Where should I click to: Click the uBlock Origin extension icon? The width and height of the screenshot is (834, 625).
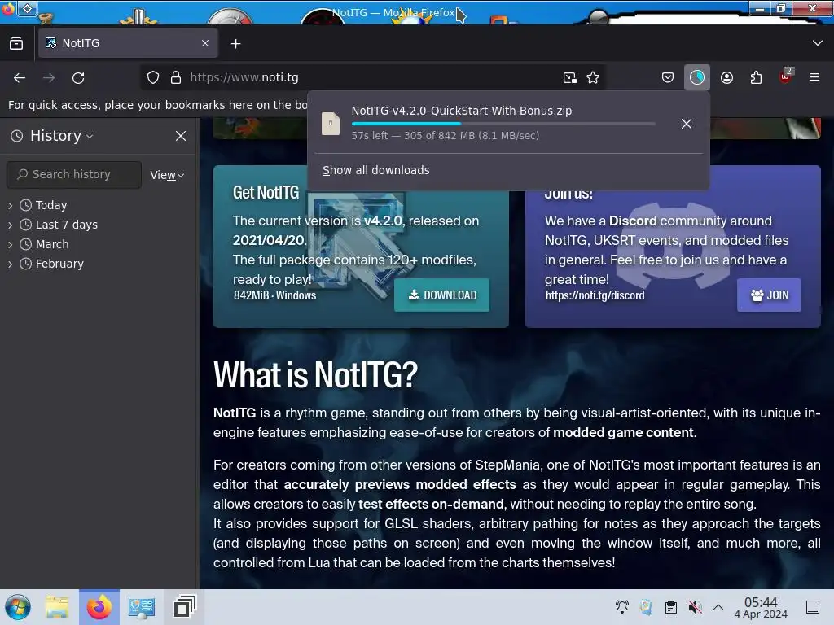[x=785, y=77]
